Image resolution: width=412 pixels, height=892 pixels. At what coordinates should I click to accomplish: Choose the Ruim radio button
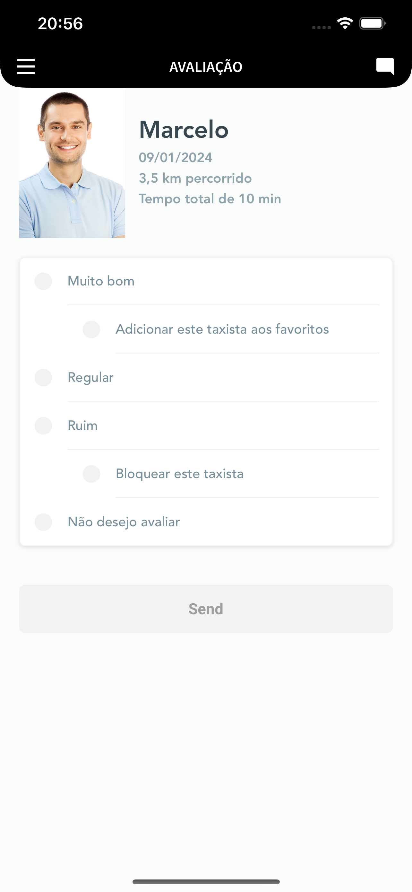[43, 425]
